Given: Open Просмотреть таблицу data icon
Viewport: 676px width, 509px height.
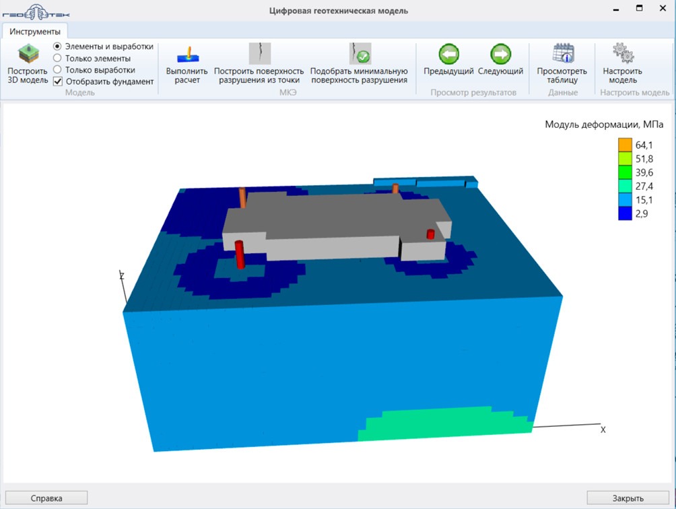Looking at the screenshot, I should click(562, 54).
